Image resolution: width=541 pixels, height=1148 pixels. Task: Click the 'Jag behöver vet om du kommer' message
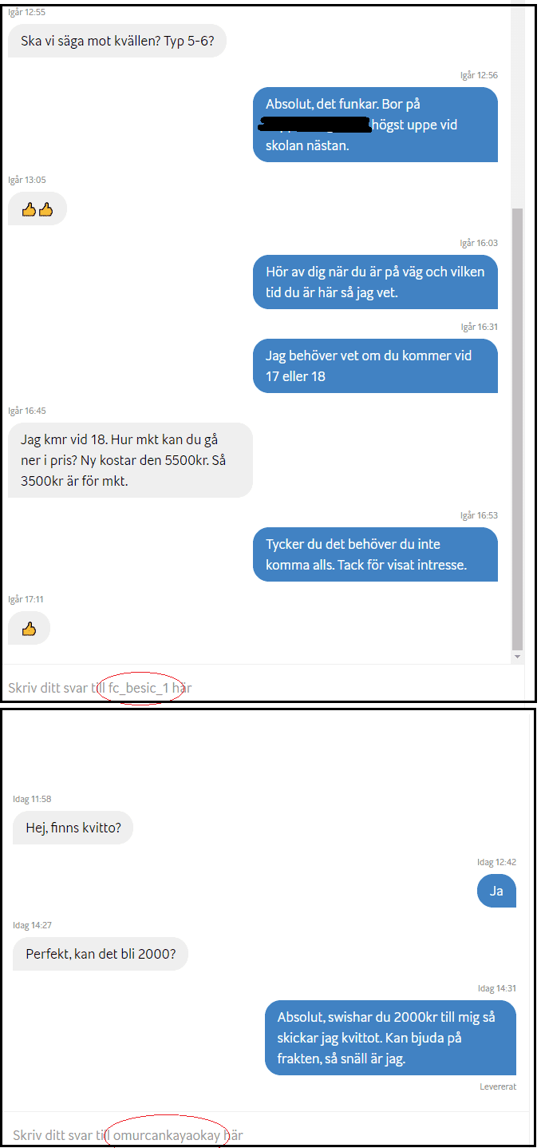pyautogui.click(x=375, y=366)
